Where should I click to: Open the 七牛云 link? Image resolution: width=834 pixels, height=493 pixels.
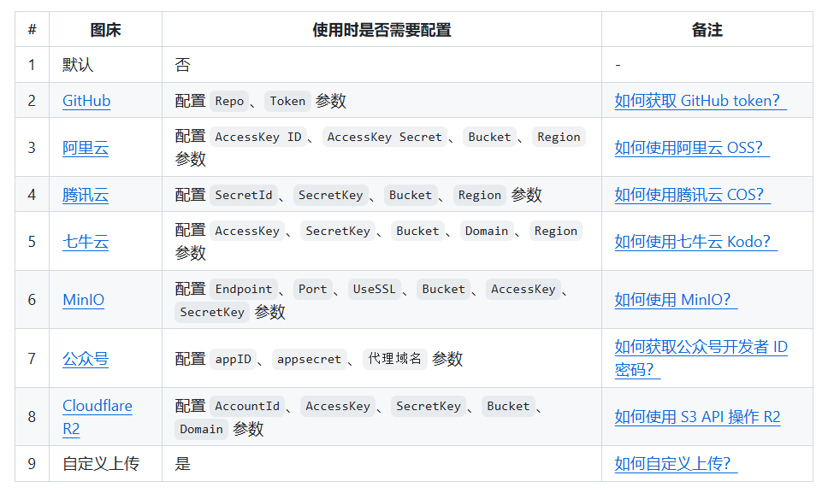[85, 242]
